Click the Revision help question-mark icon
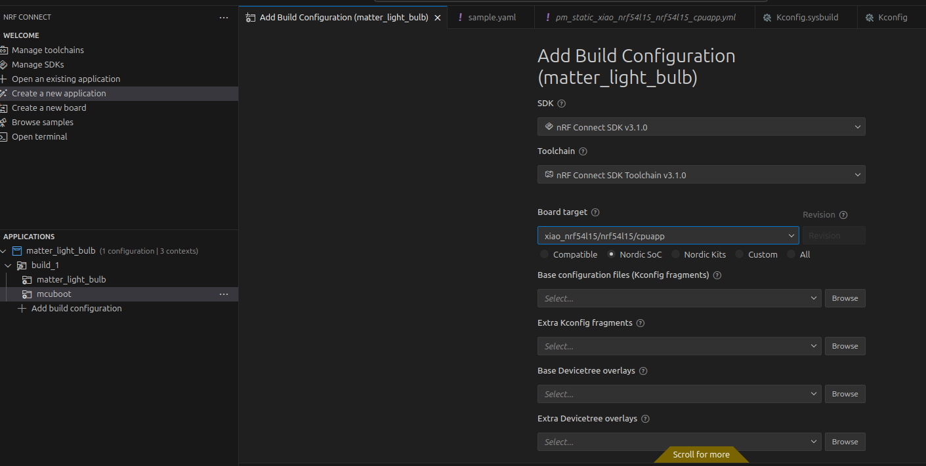 coord(843,215)
